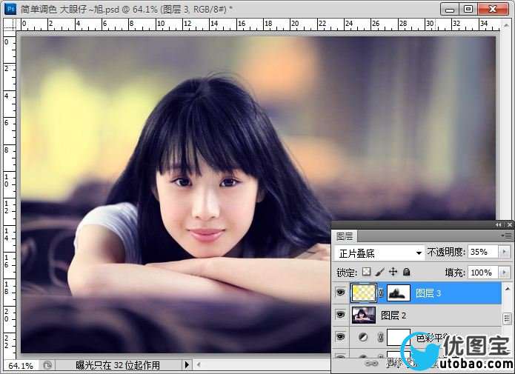Open the 填充 fill slider arrow
The width and height of the screenshot is (515, 374).
(x=505, y=273)
